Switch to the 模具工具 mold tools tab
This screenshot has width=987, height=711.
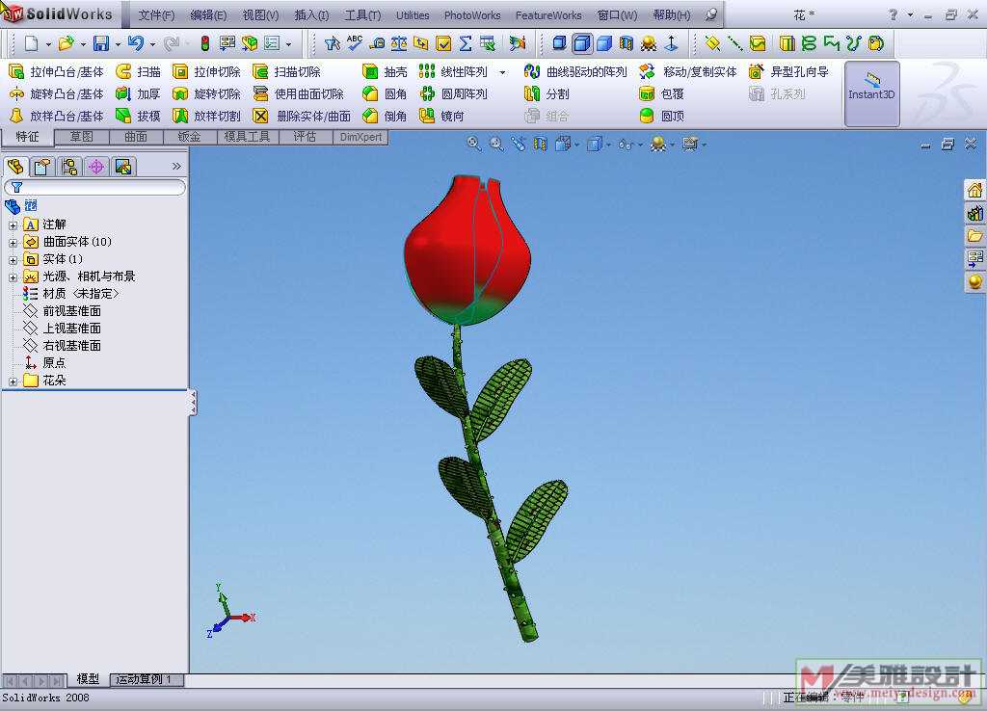[247, 137]
